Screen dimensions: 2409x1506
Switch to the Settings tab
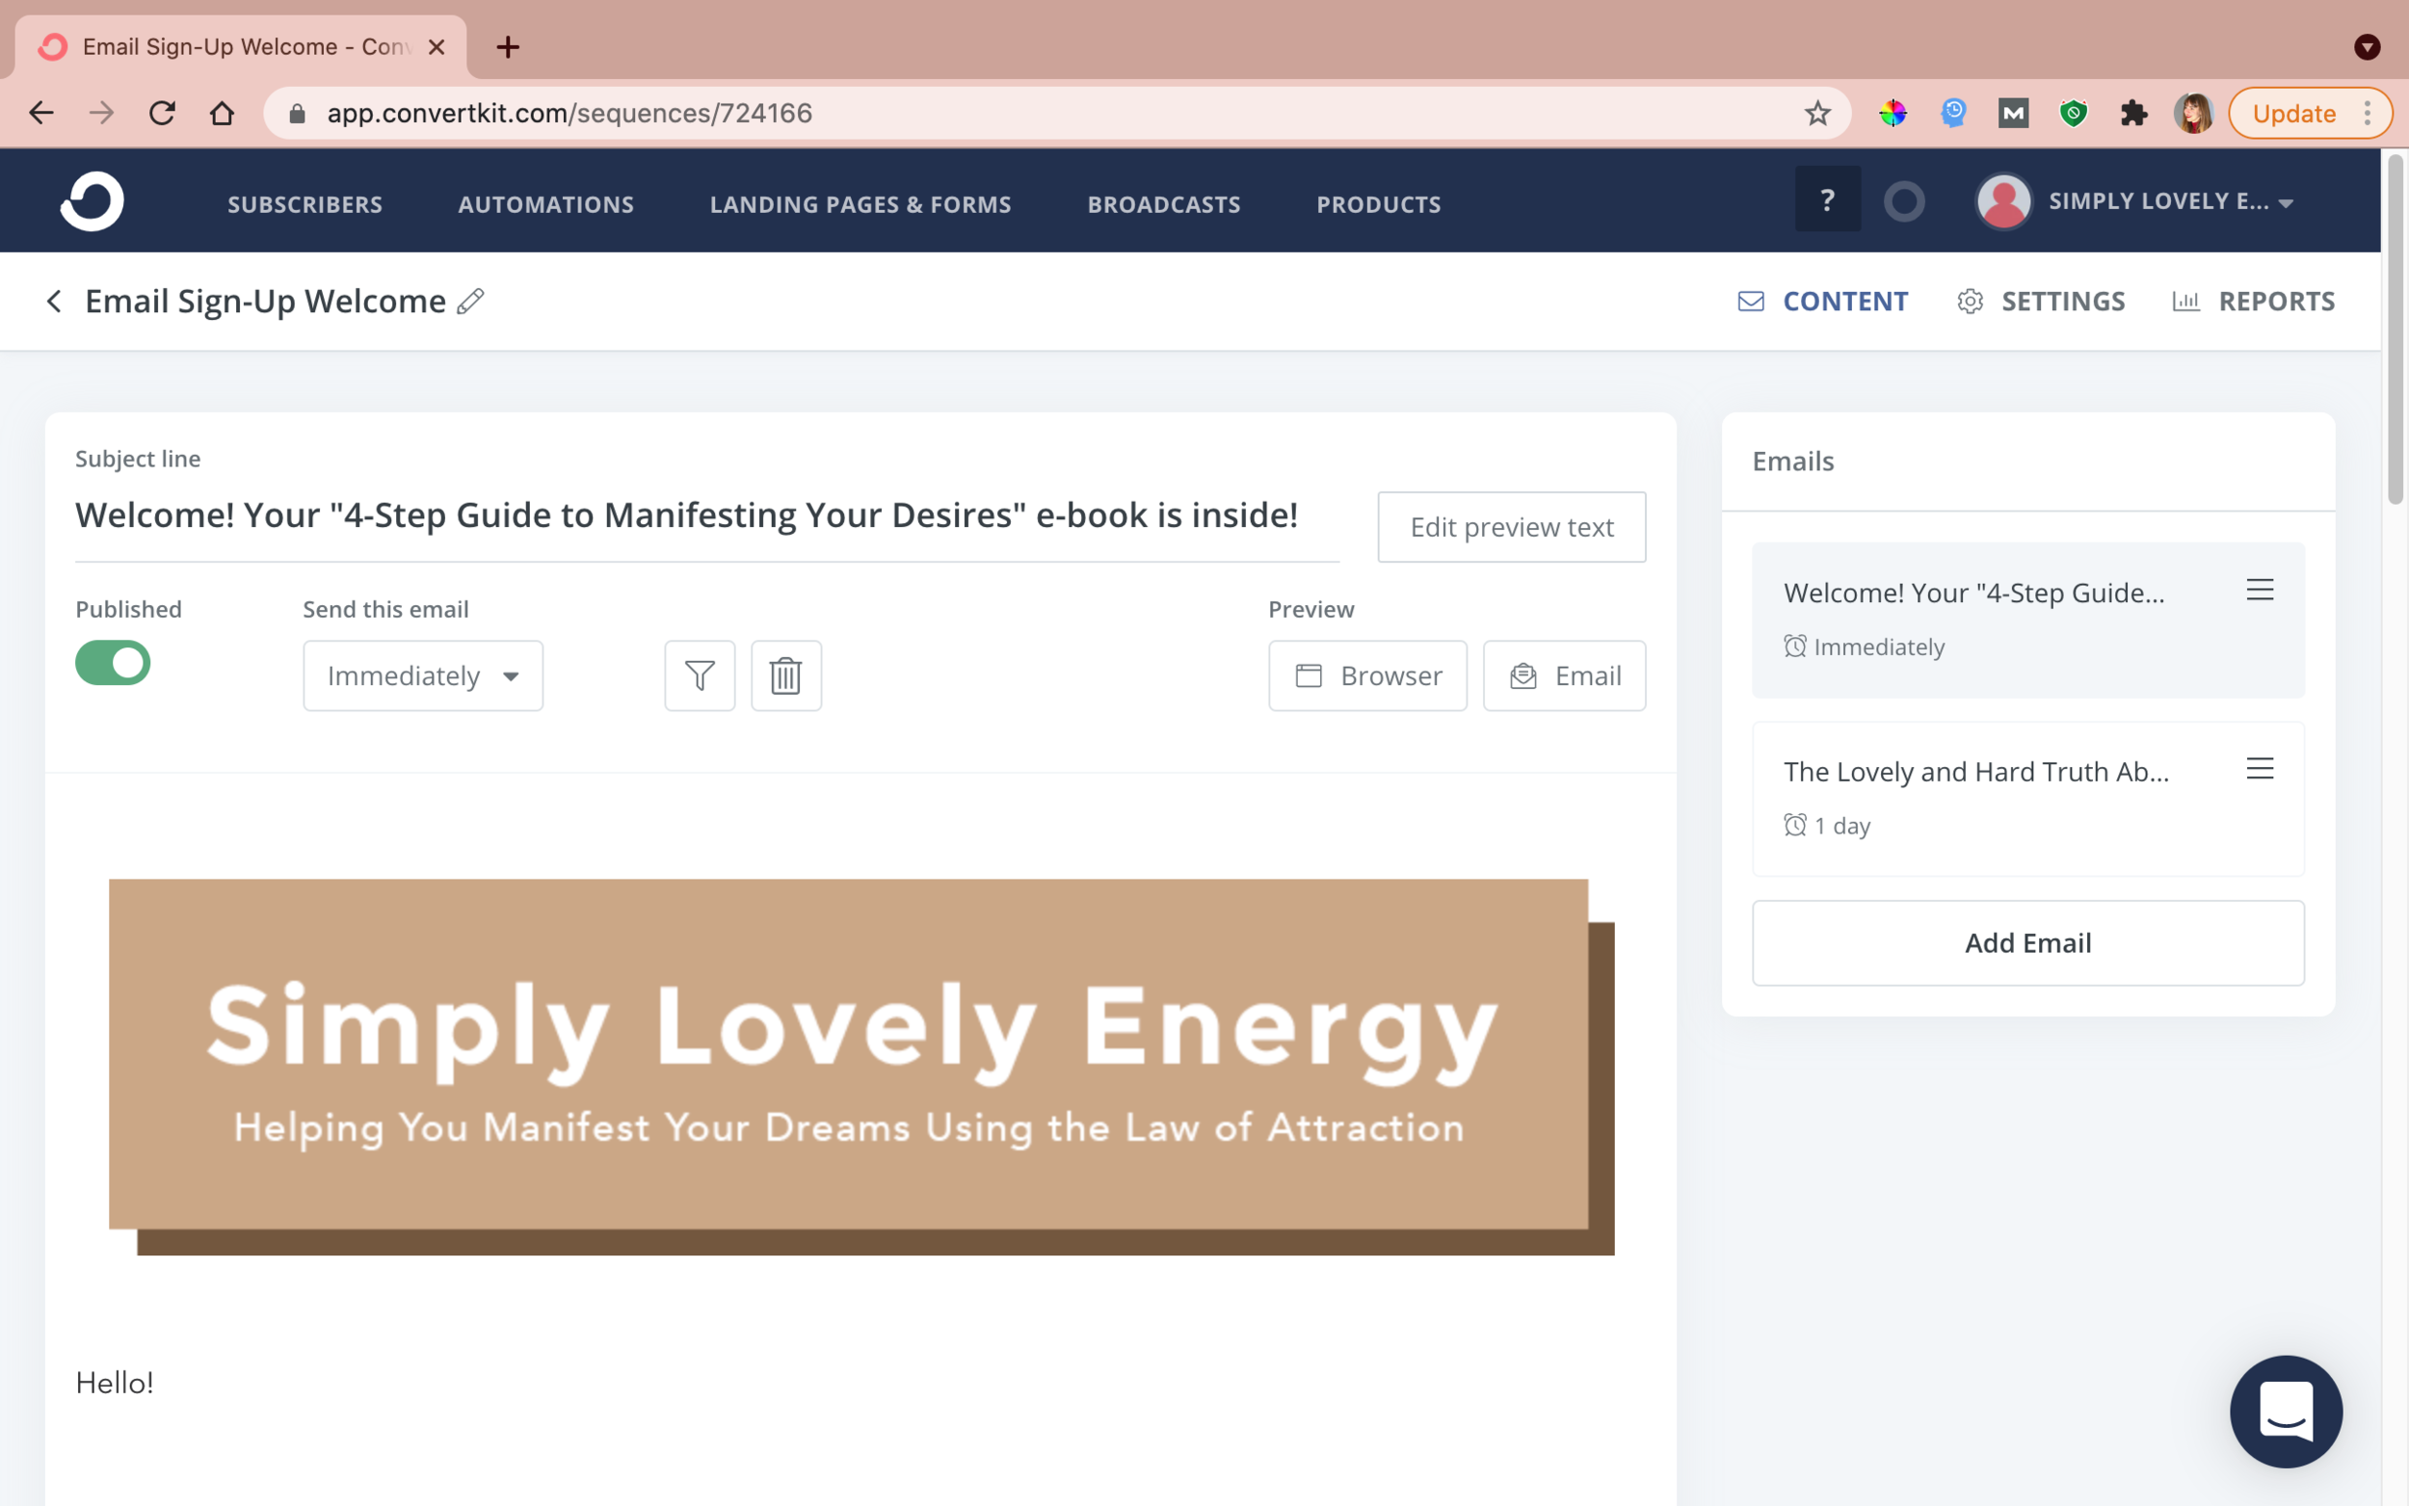2041,301
